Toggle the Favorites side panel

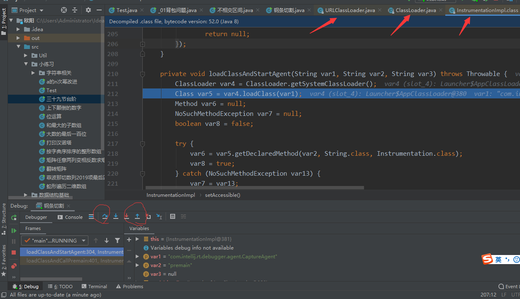(x=4, y=257)
